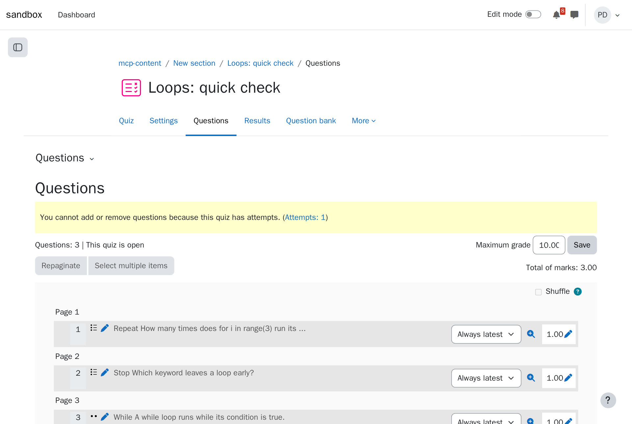
Task: Preview question 2 with magnifier icon
Action: tap(531, 378)
